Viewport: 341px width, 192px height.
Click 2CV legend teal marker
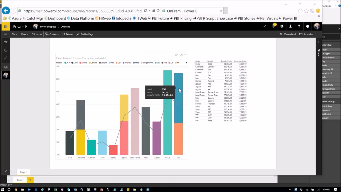click(65, 63)
